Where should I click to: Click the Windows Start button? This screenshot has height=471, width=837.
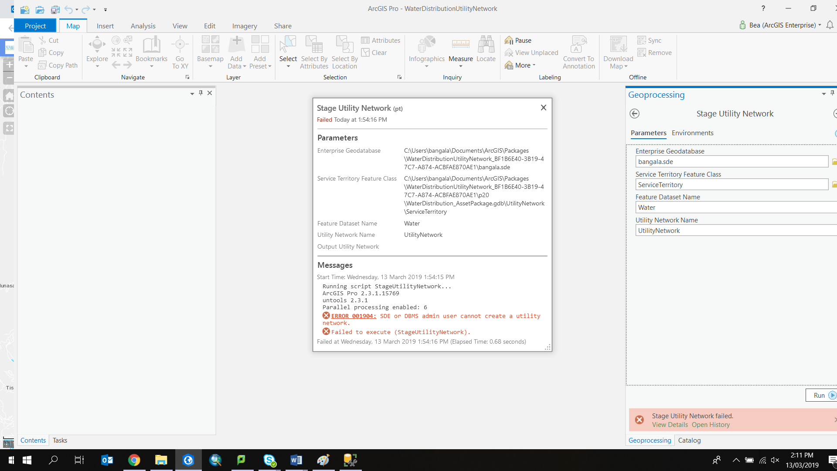coord(27,460)
